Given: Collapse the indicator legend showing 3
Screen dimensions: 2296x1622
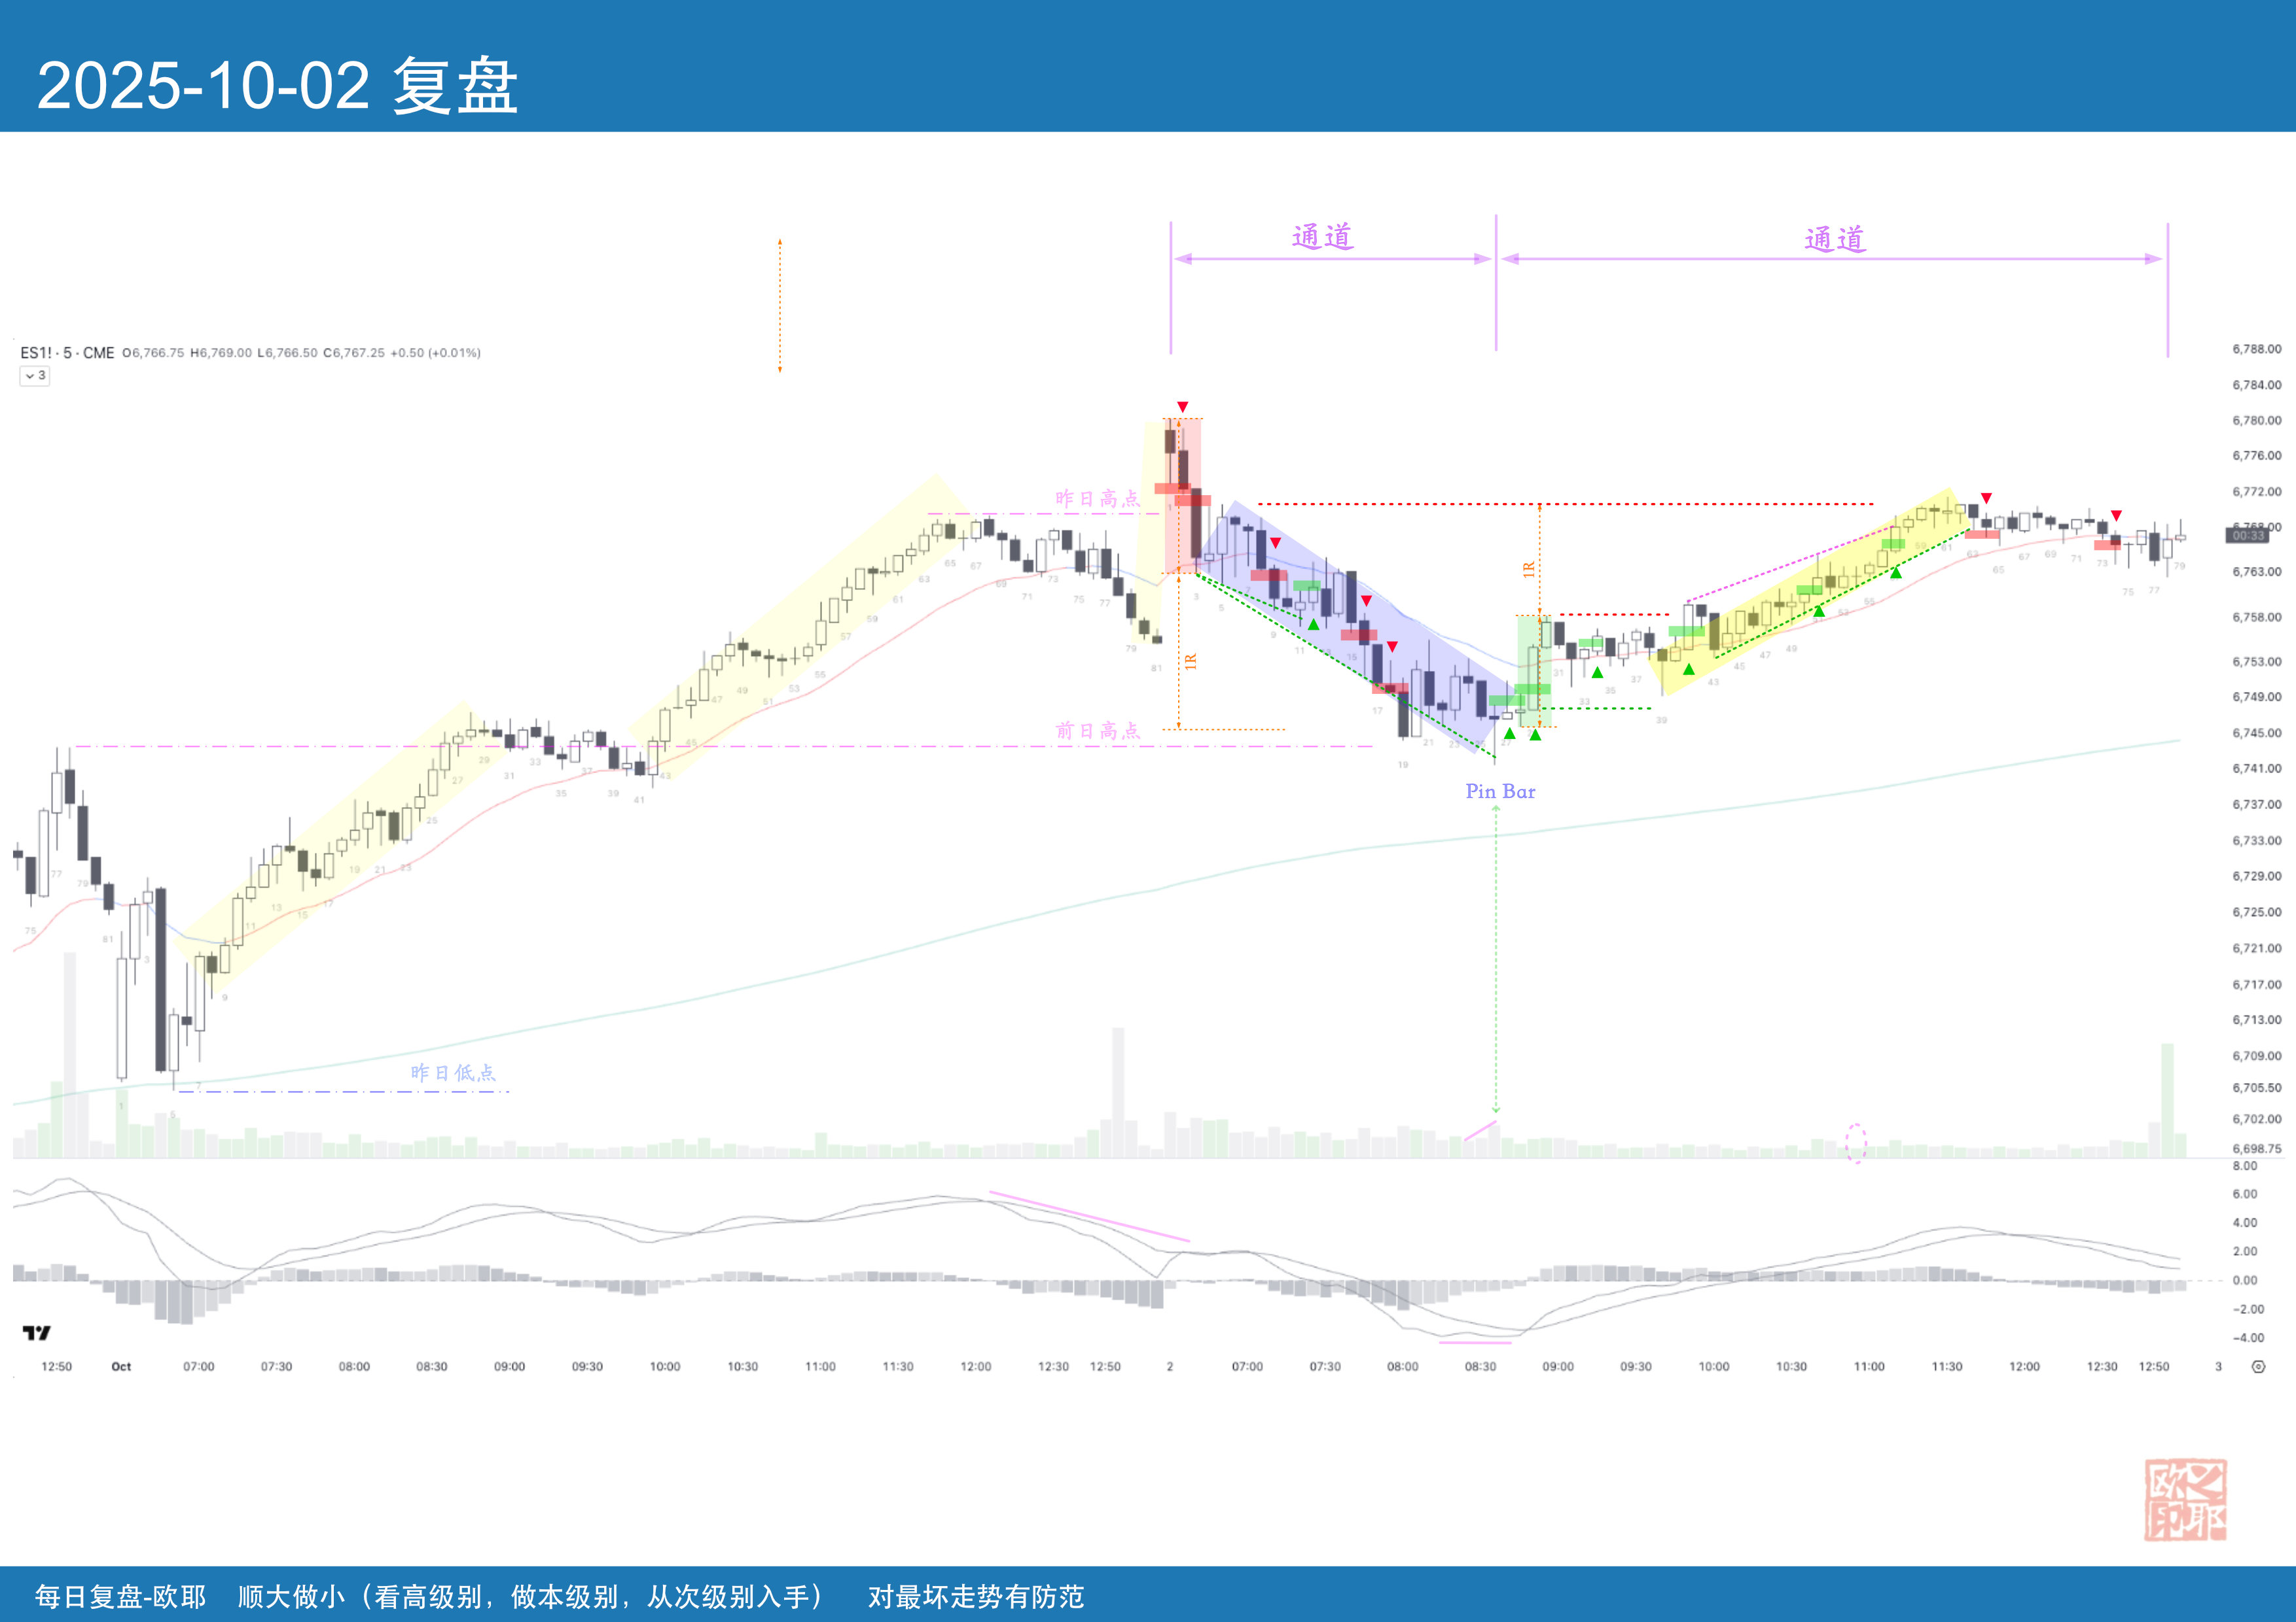Looking at the screenshot, I should tap(35, 376).
